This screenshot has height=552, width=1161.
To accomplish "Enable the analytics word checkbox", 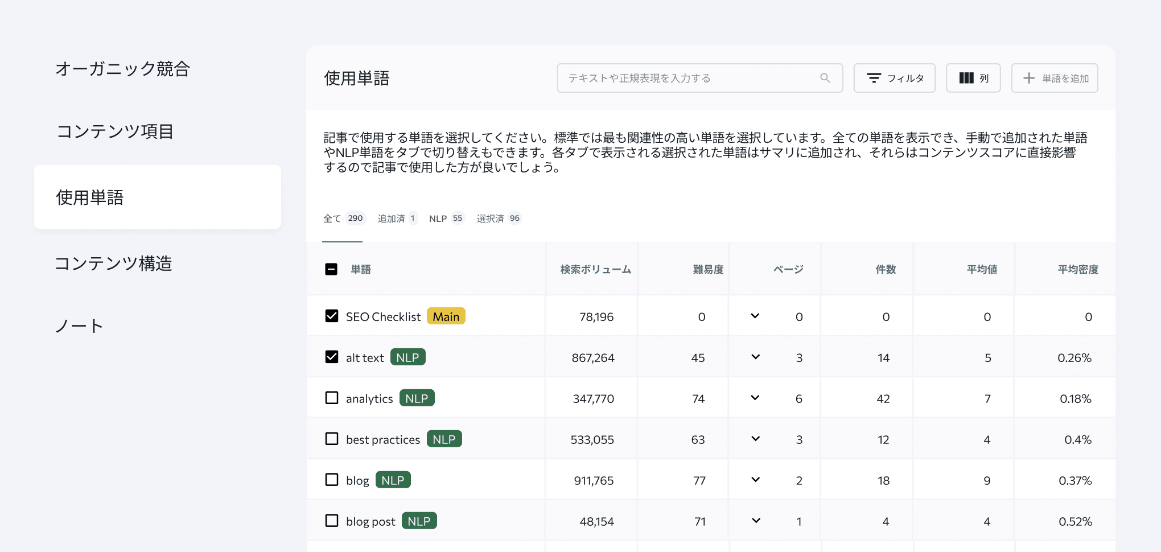I will pyautogui.click(x=331, y=398).
